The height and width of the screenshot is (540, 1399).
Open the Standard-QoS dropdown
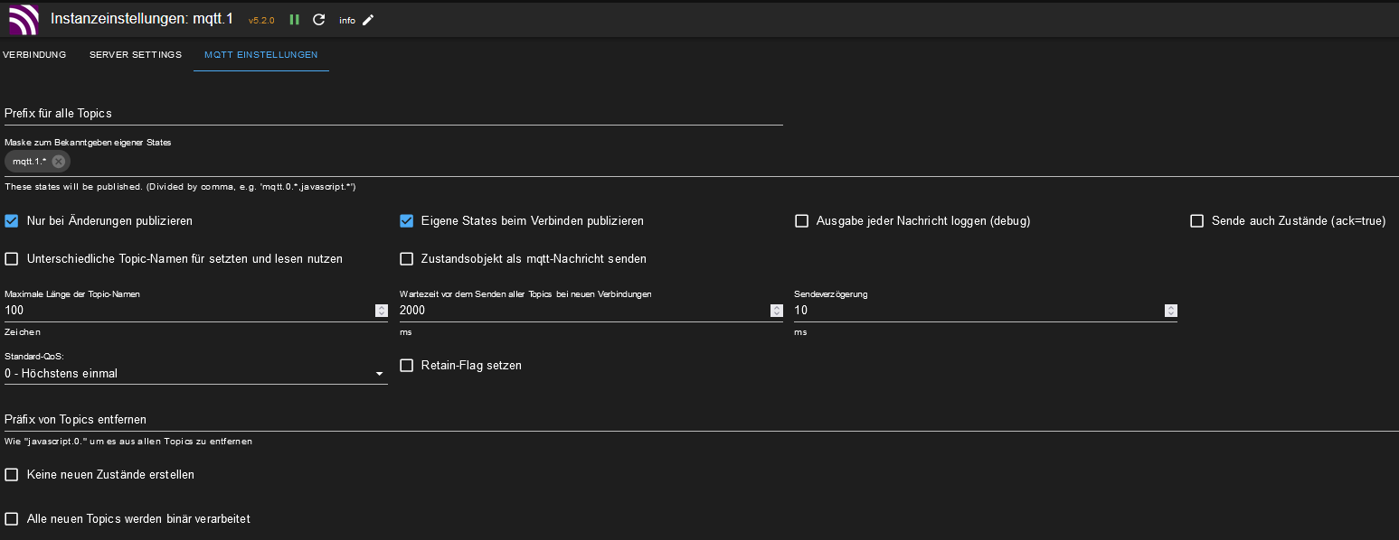point(196,374)
